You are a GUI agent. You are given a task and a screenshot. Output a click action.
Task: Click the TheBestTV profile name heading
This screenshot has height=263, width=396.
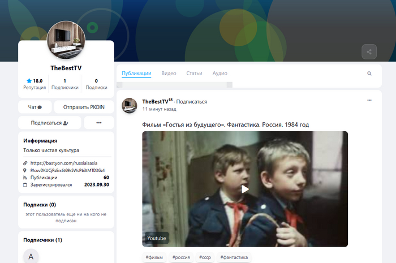(x=66, y=68)
